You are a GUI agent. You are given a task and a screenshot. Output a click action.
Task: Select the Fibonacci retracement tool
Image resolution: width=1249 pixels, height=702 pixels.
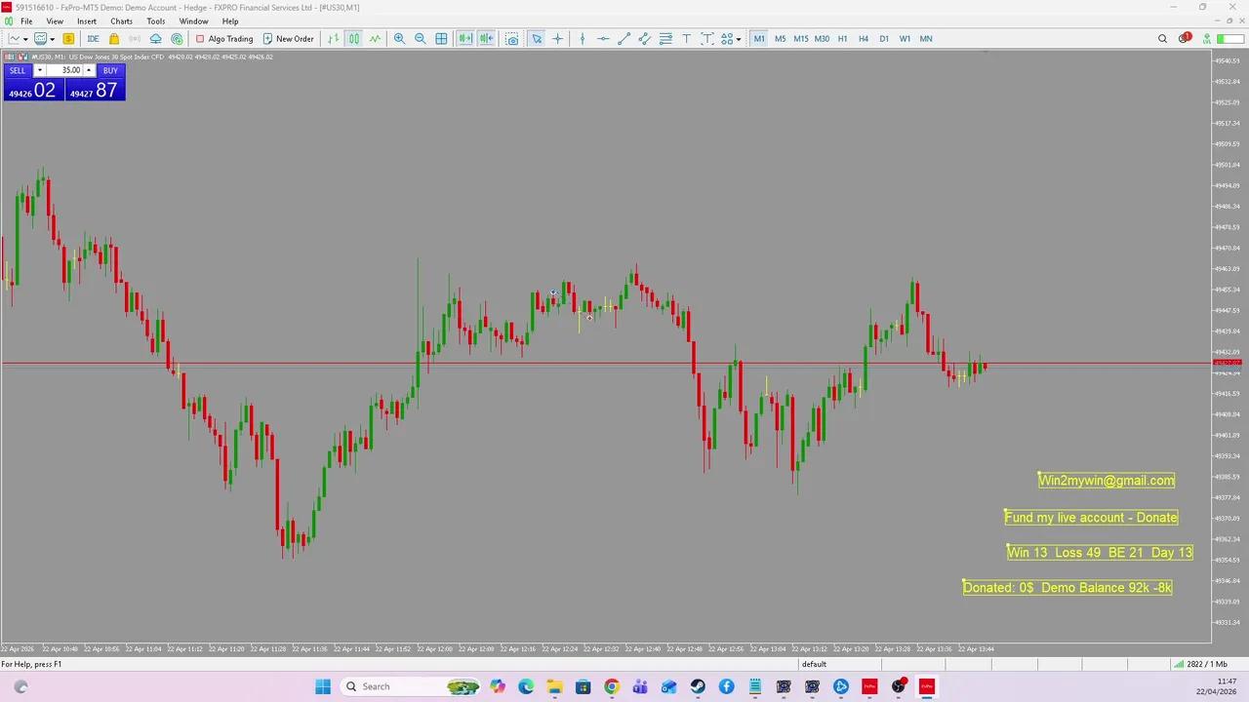(665, 39)
